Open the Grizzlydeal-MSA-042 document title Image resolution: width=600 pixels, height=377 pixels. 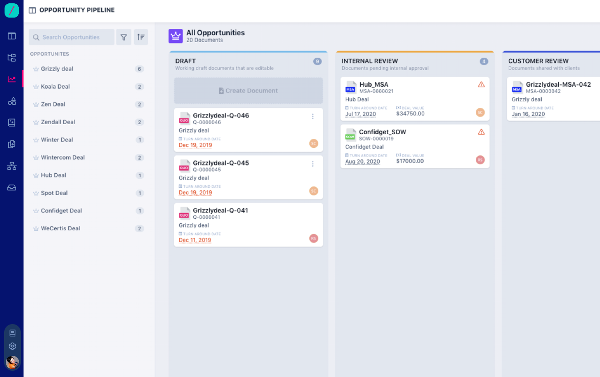[558, 85]
